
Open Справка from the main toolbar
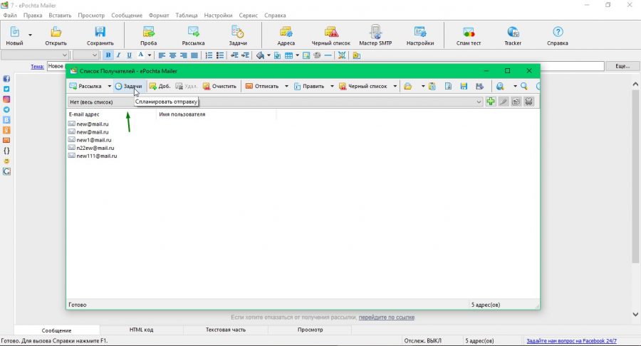(558, 36)
